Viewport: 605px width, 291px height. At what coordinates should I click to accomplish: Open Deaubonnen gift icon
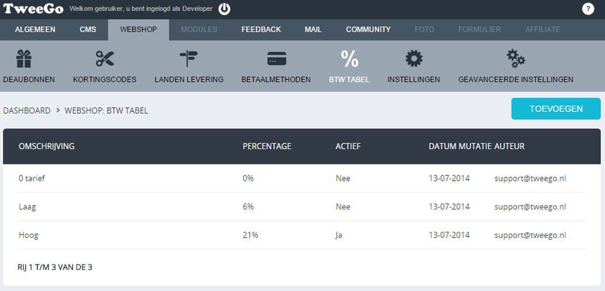click(24, 59)
